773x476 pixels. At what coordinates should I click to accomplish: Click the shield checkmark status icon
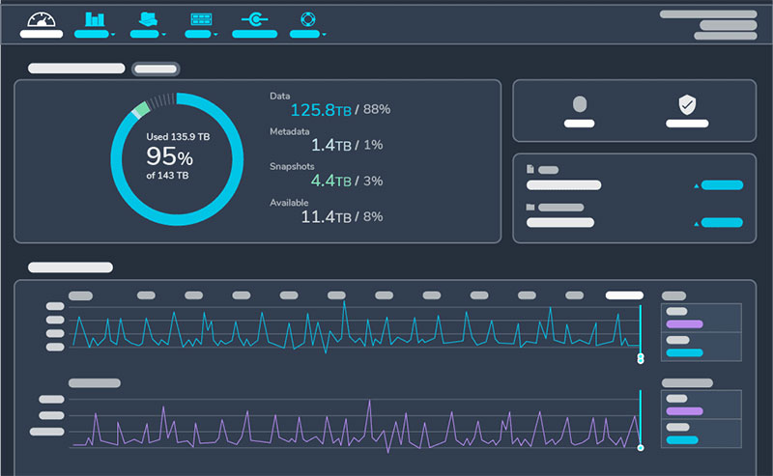(x=687, y=104)
